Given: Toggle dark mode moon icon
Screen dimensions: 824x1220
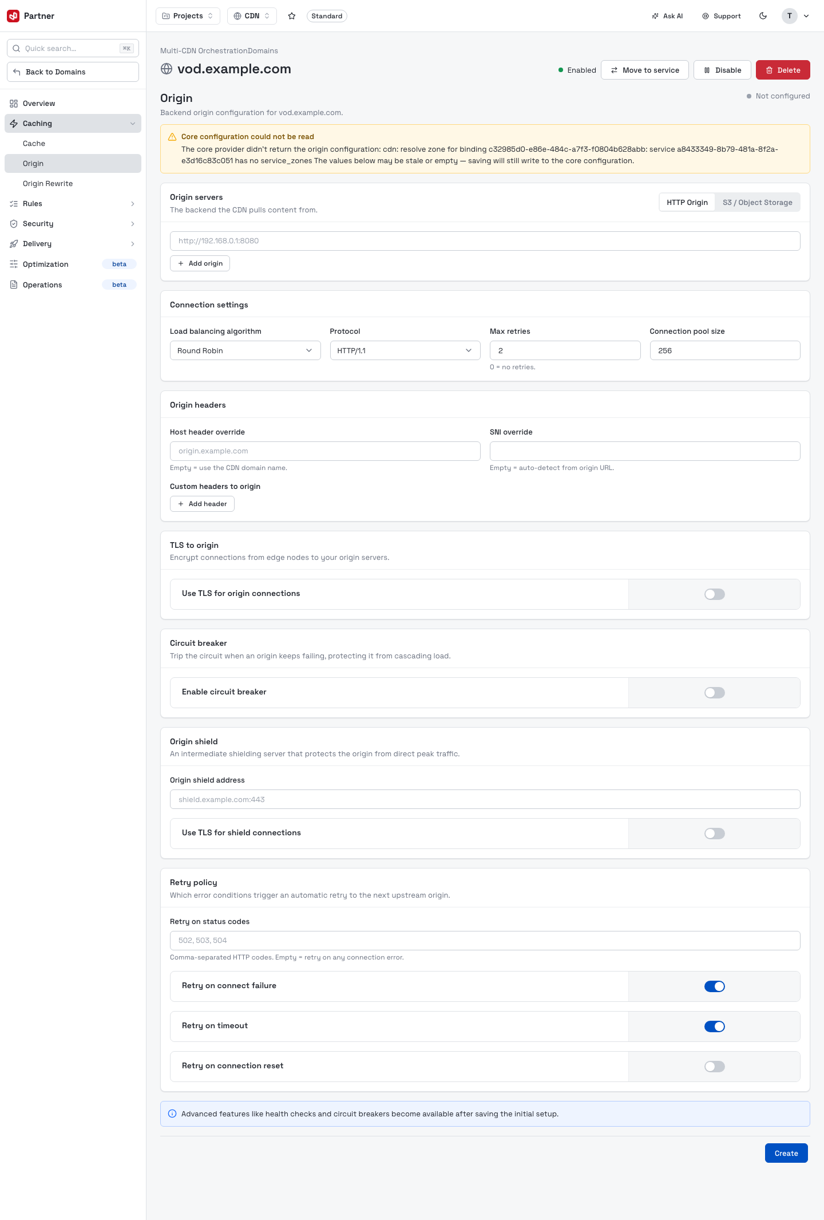Looking at the screenshot, I should (763, 16).
